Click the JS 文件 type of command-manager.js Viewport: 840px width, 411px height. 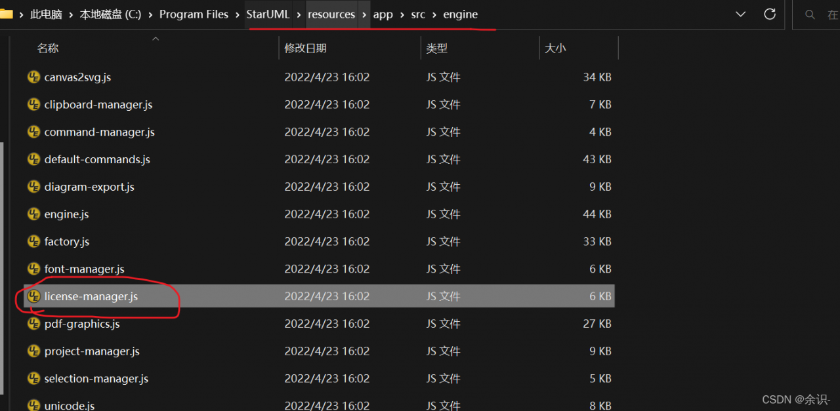pos(443,132)
